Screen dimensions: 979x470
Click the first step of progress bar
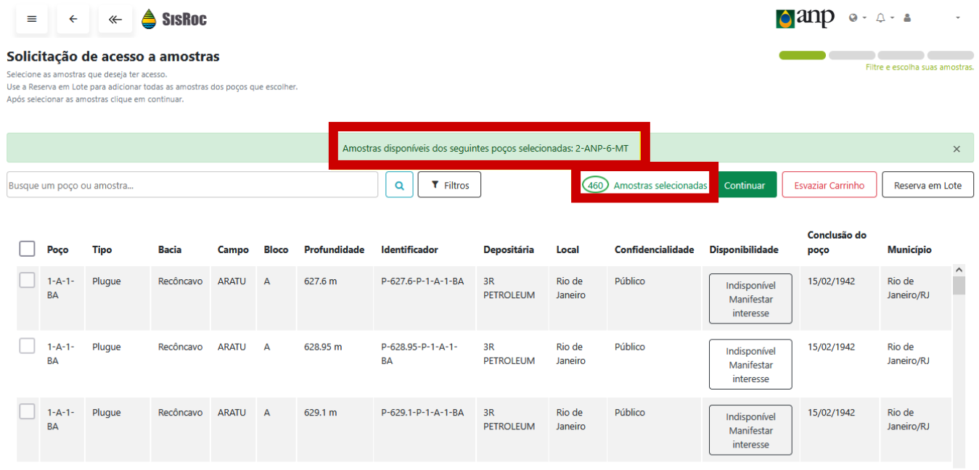pos(802,55)
